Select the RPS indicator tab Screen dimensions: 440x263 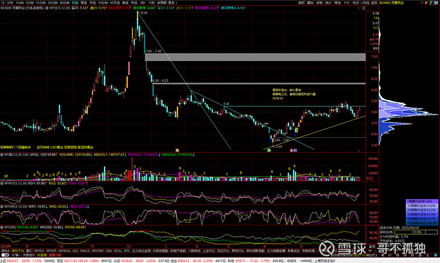(x=127, y=251)
